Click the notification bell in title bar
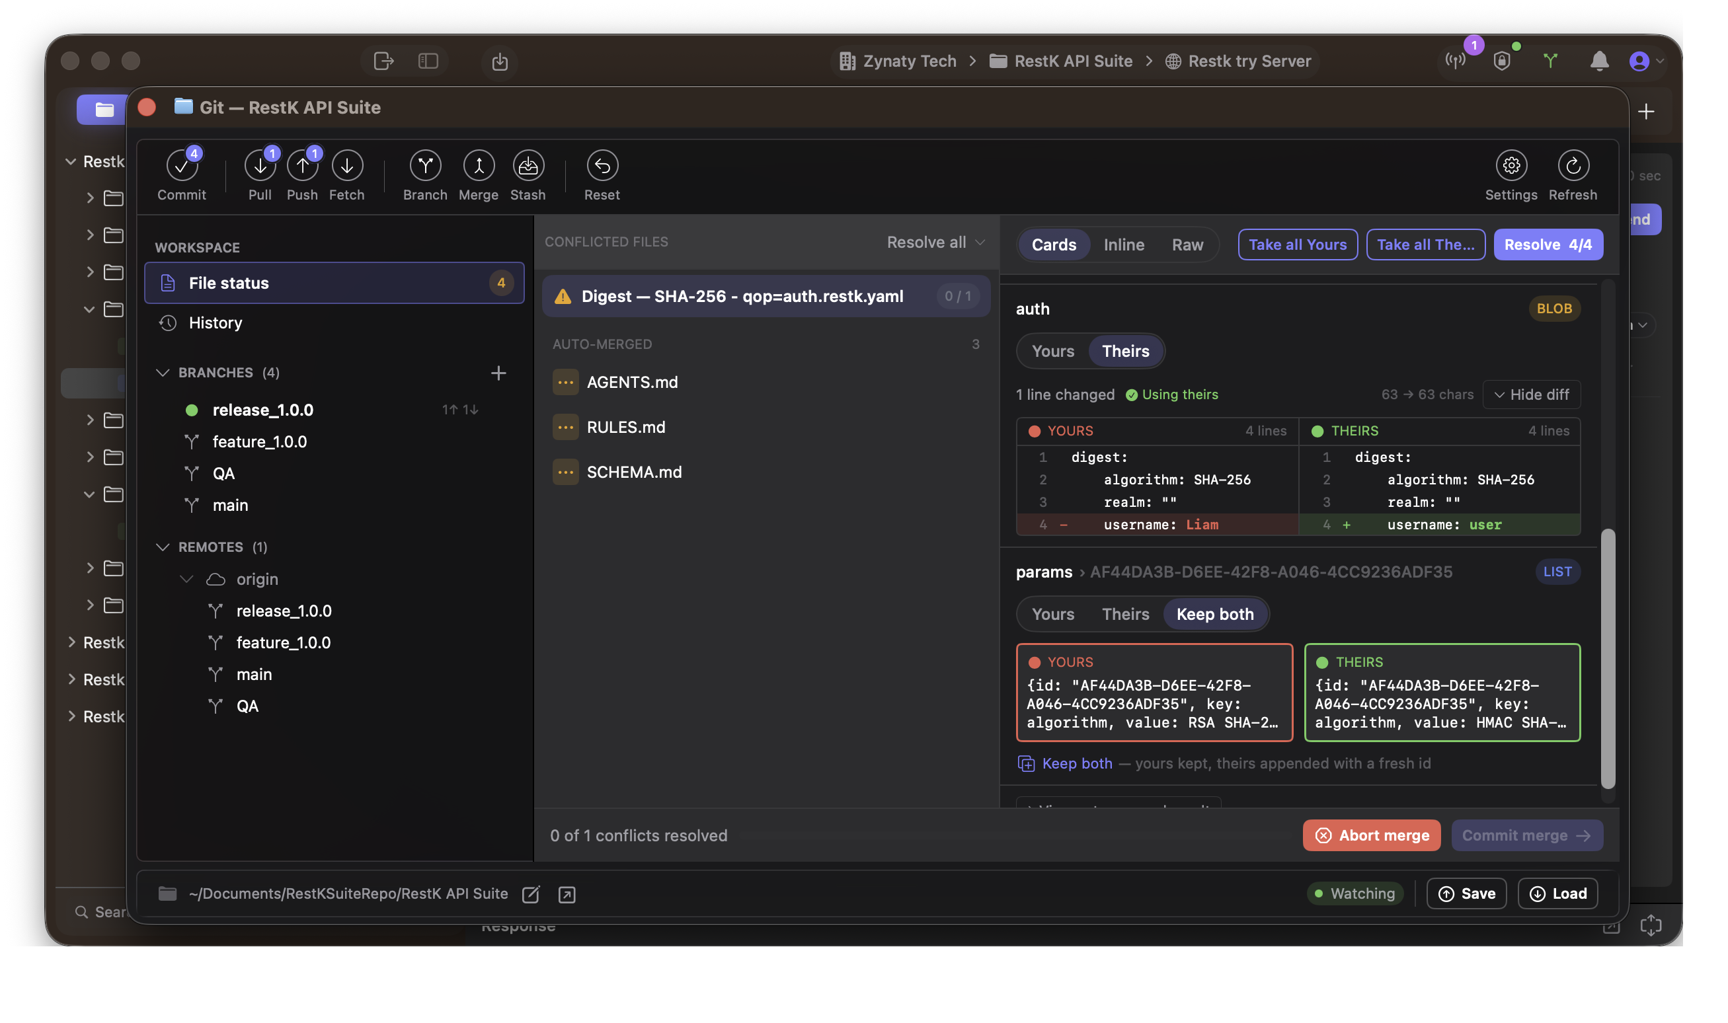The image size is (1728, 1023). (1599, 61)
